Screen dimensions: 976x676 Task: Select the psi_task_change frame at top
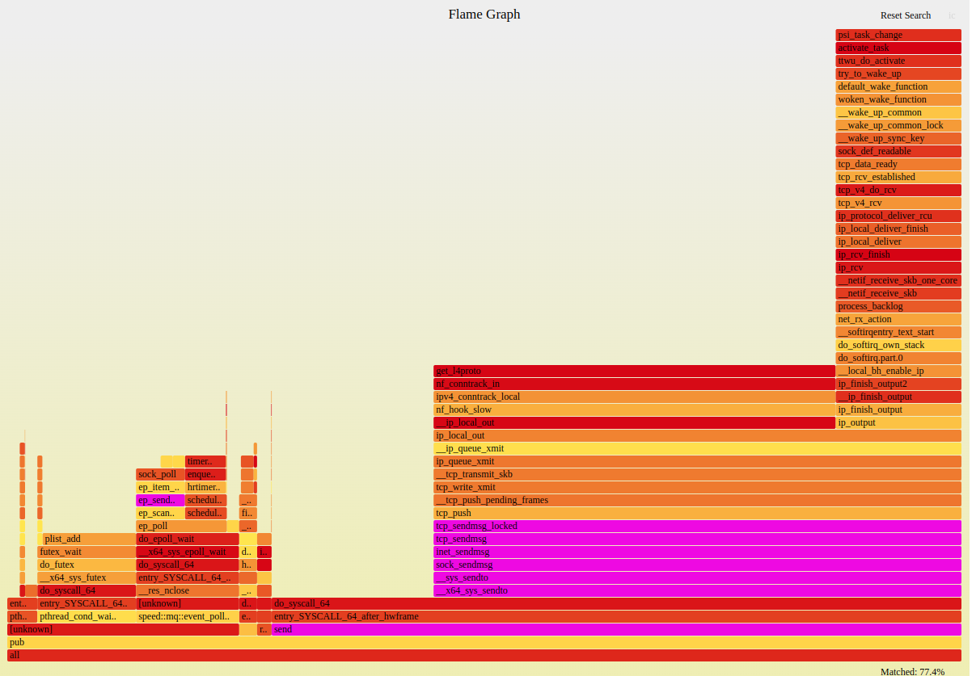898,35
